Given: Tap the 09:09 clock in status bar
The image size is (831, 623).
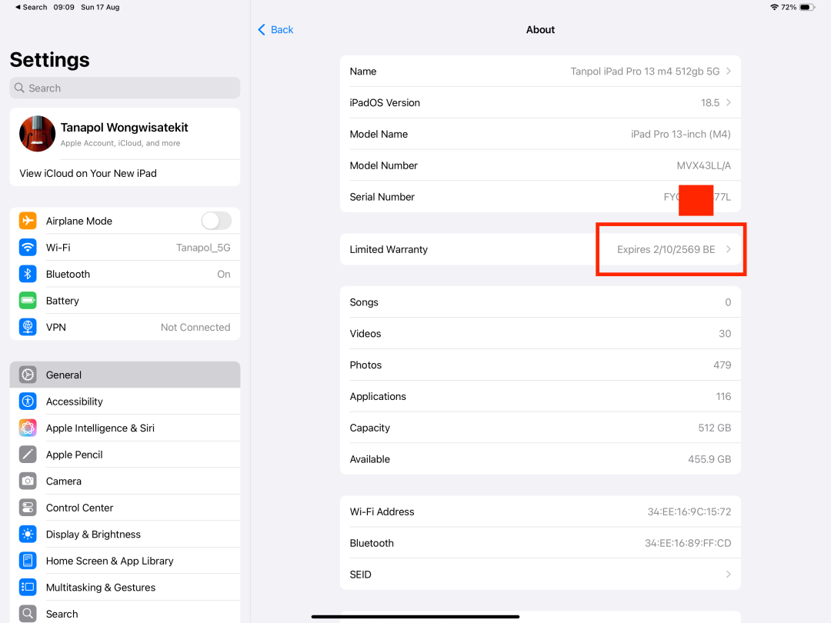Looking at the screenshot, I should (64, 7).
